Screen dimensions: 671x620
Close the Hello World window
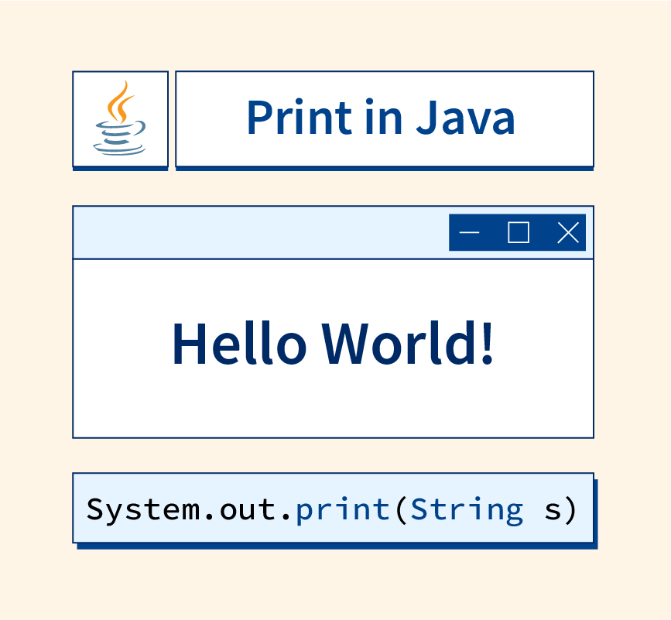click(568, 233)
